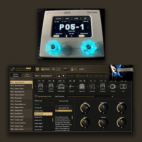
Task: Choose Fryman B2 in Effects List
Action: pos(43,108)
